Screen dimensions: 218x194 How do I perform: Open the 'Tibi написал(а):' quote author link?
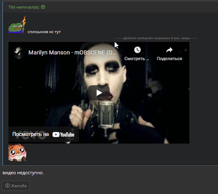point(24,7)
